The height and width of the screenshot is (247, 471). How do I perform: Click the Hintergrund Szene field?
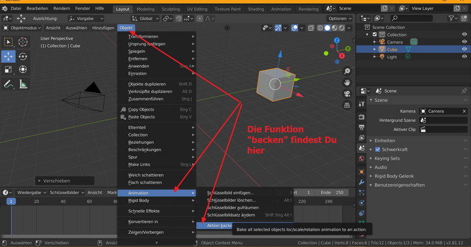click(443, 120)
